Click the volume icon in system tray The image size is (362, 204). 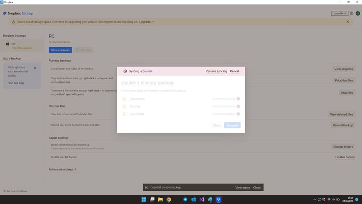333,199
